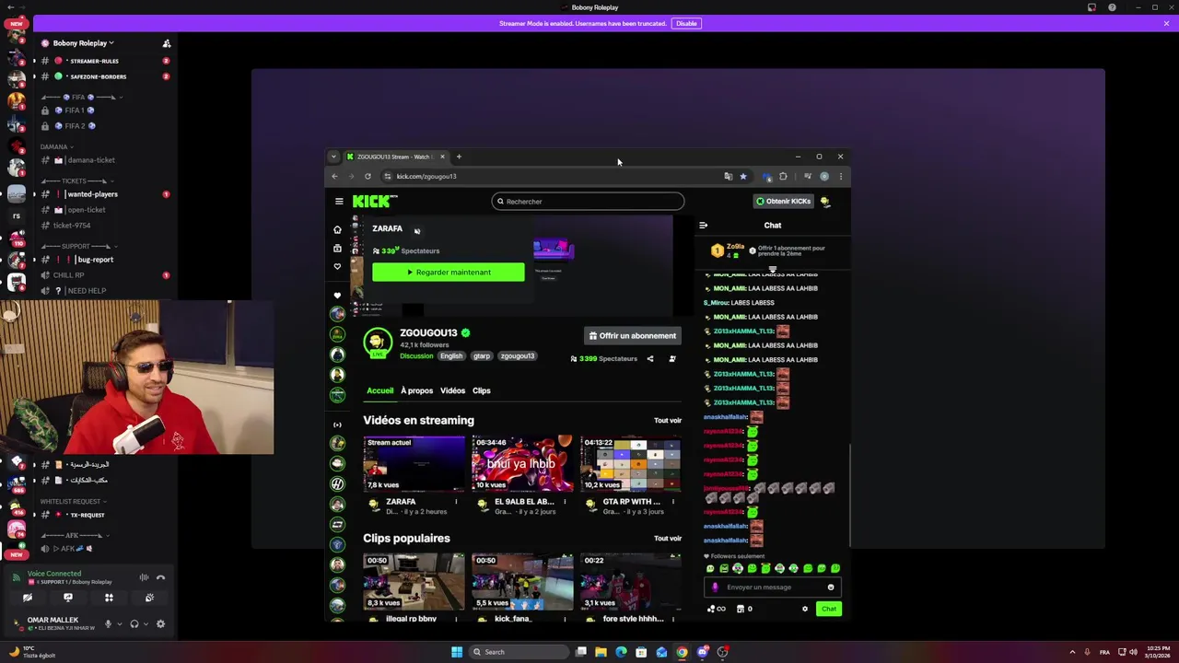The image size is (1179, 663).
Task: Focus the Rechercher search field
Action: [588, 202]
